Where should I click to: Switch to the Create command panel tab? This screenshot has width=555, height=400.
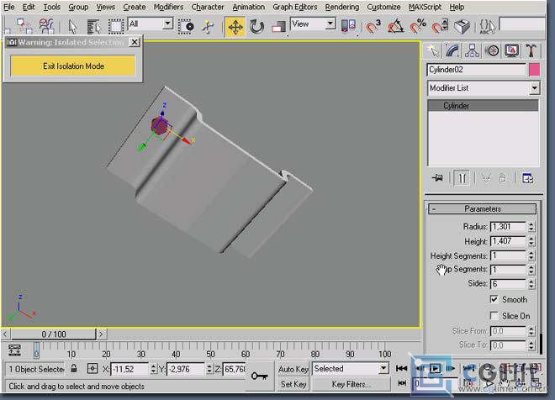tap(433, 51)
